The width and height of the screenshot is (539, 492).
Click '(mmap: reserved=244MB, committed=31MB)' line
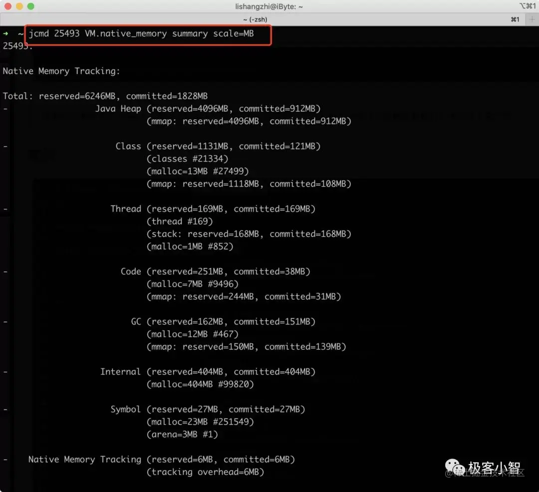point(244,296)
